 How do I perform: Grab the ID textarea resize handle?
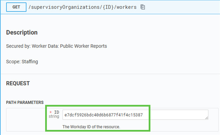[x=206, y=118]
